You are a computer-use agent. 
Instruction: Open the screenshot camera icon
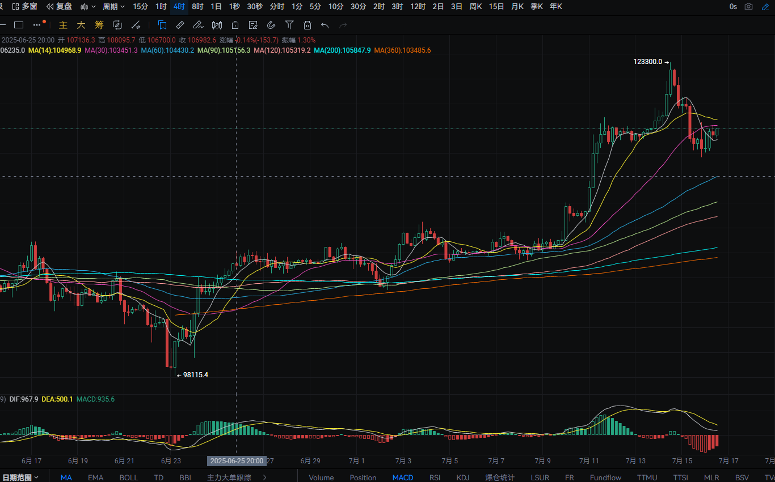click(x=749, y=7)
